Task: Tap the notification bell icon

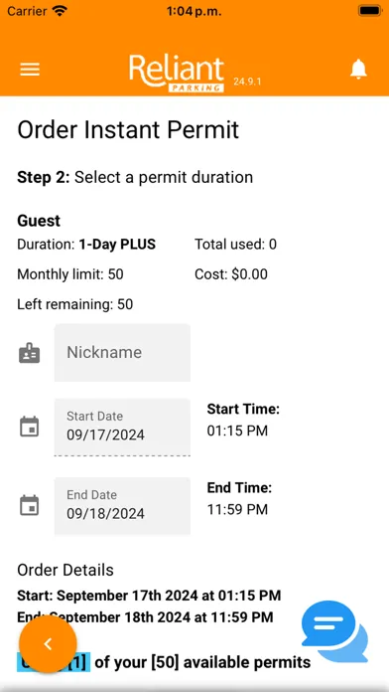Action: pyautogui.click(x=358, y=69)
